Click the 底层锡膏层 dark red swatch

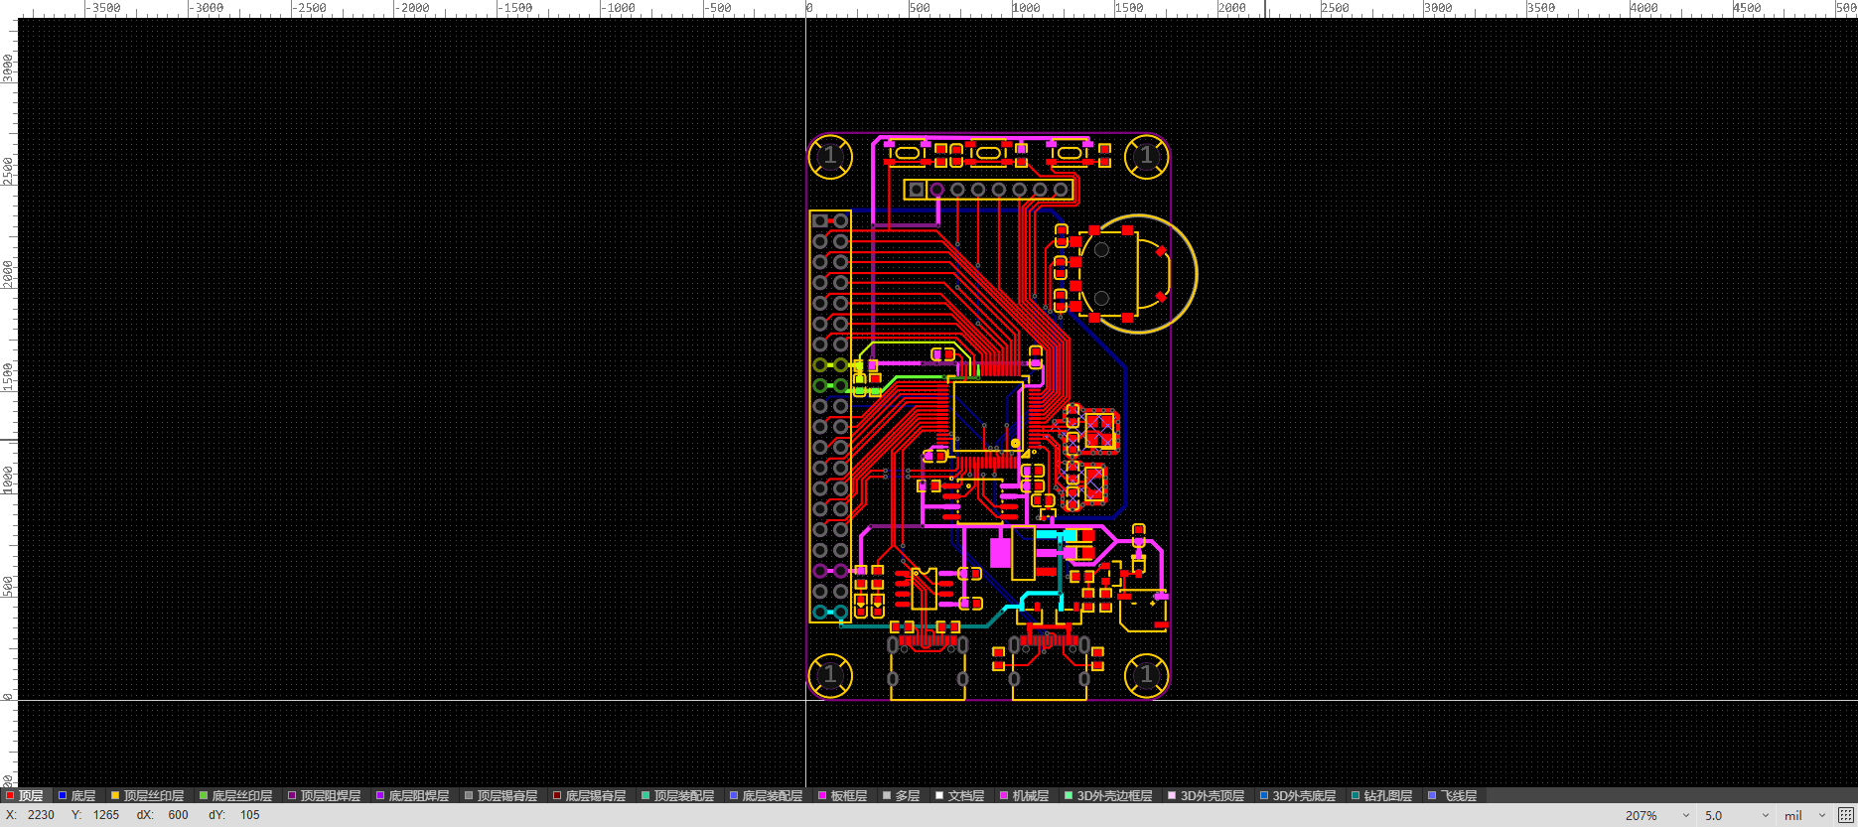[x=557, y=795]
